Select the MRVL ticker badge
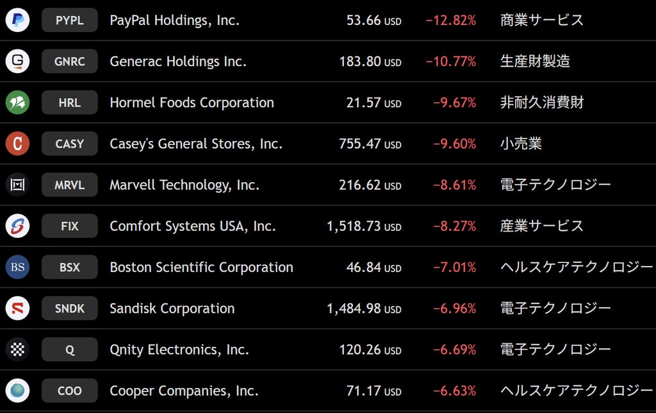656x413 pixels. (69, 185)
